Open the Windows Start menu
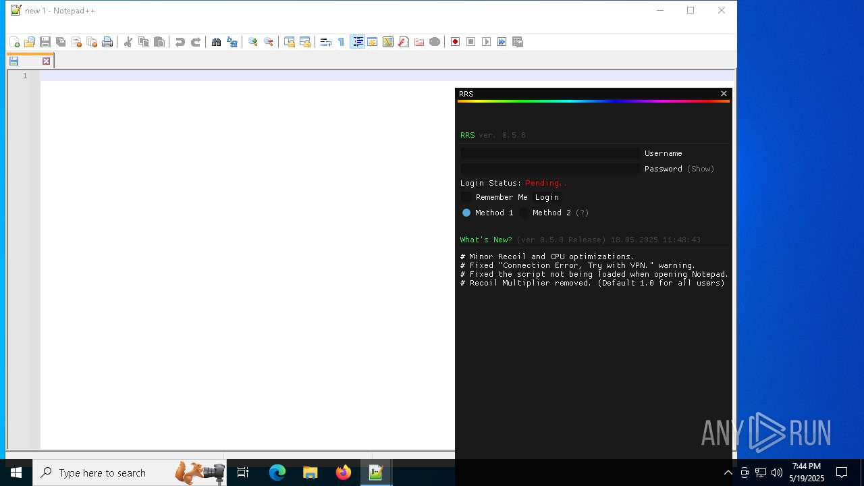This screenshot has height=486, width=864. point(16,473)
